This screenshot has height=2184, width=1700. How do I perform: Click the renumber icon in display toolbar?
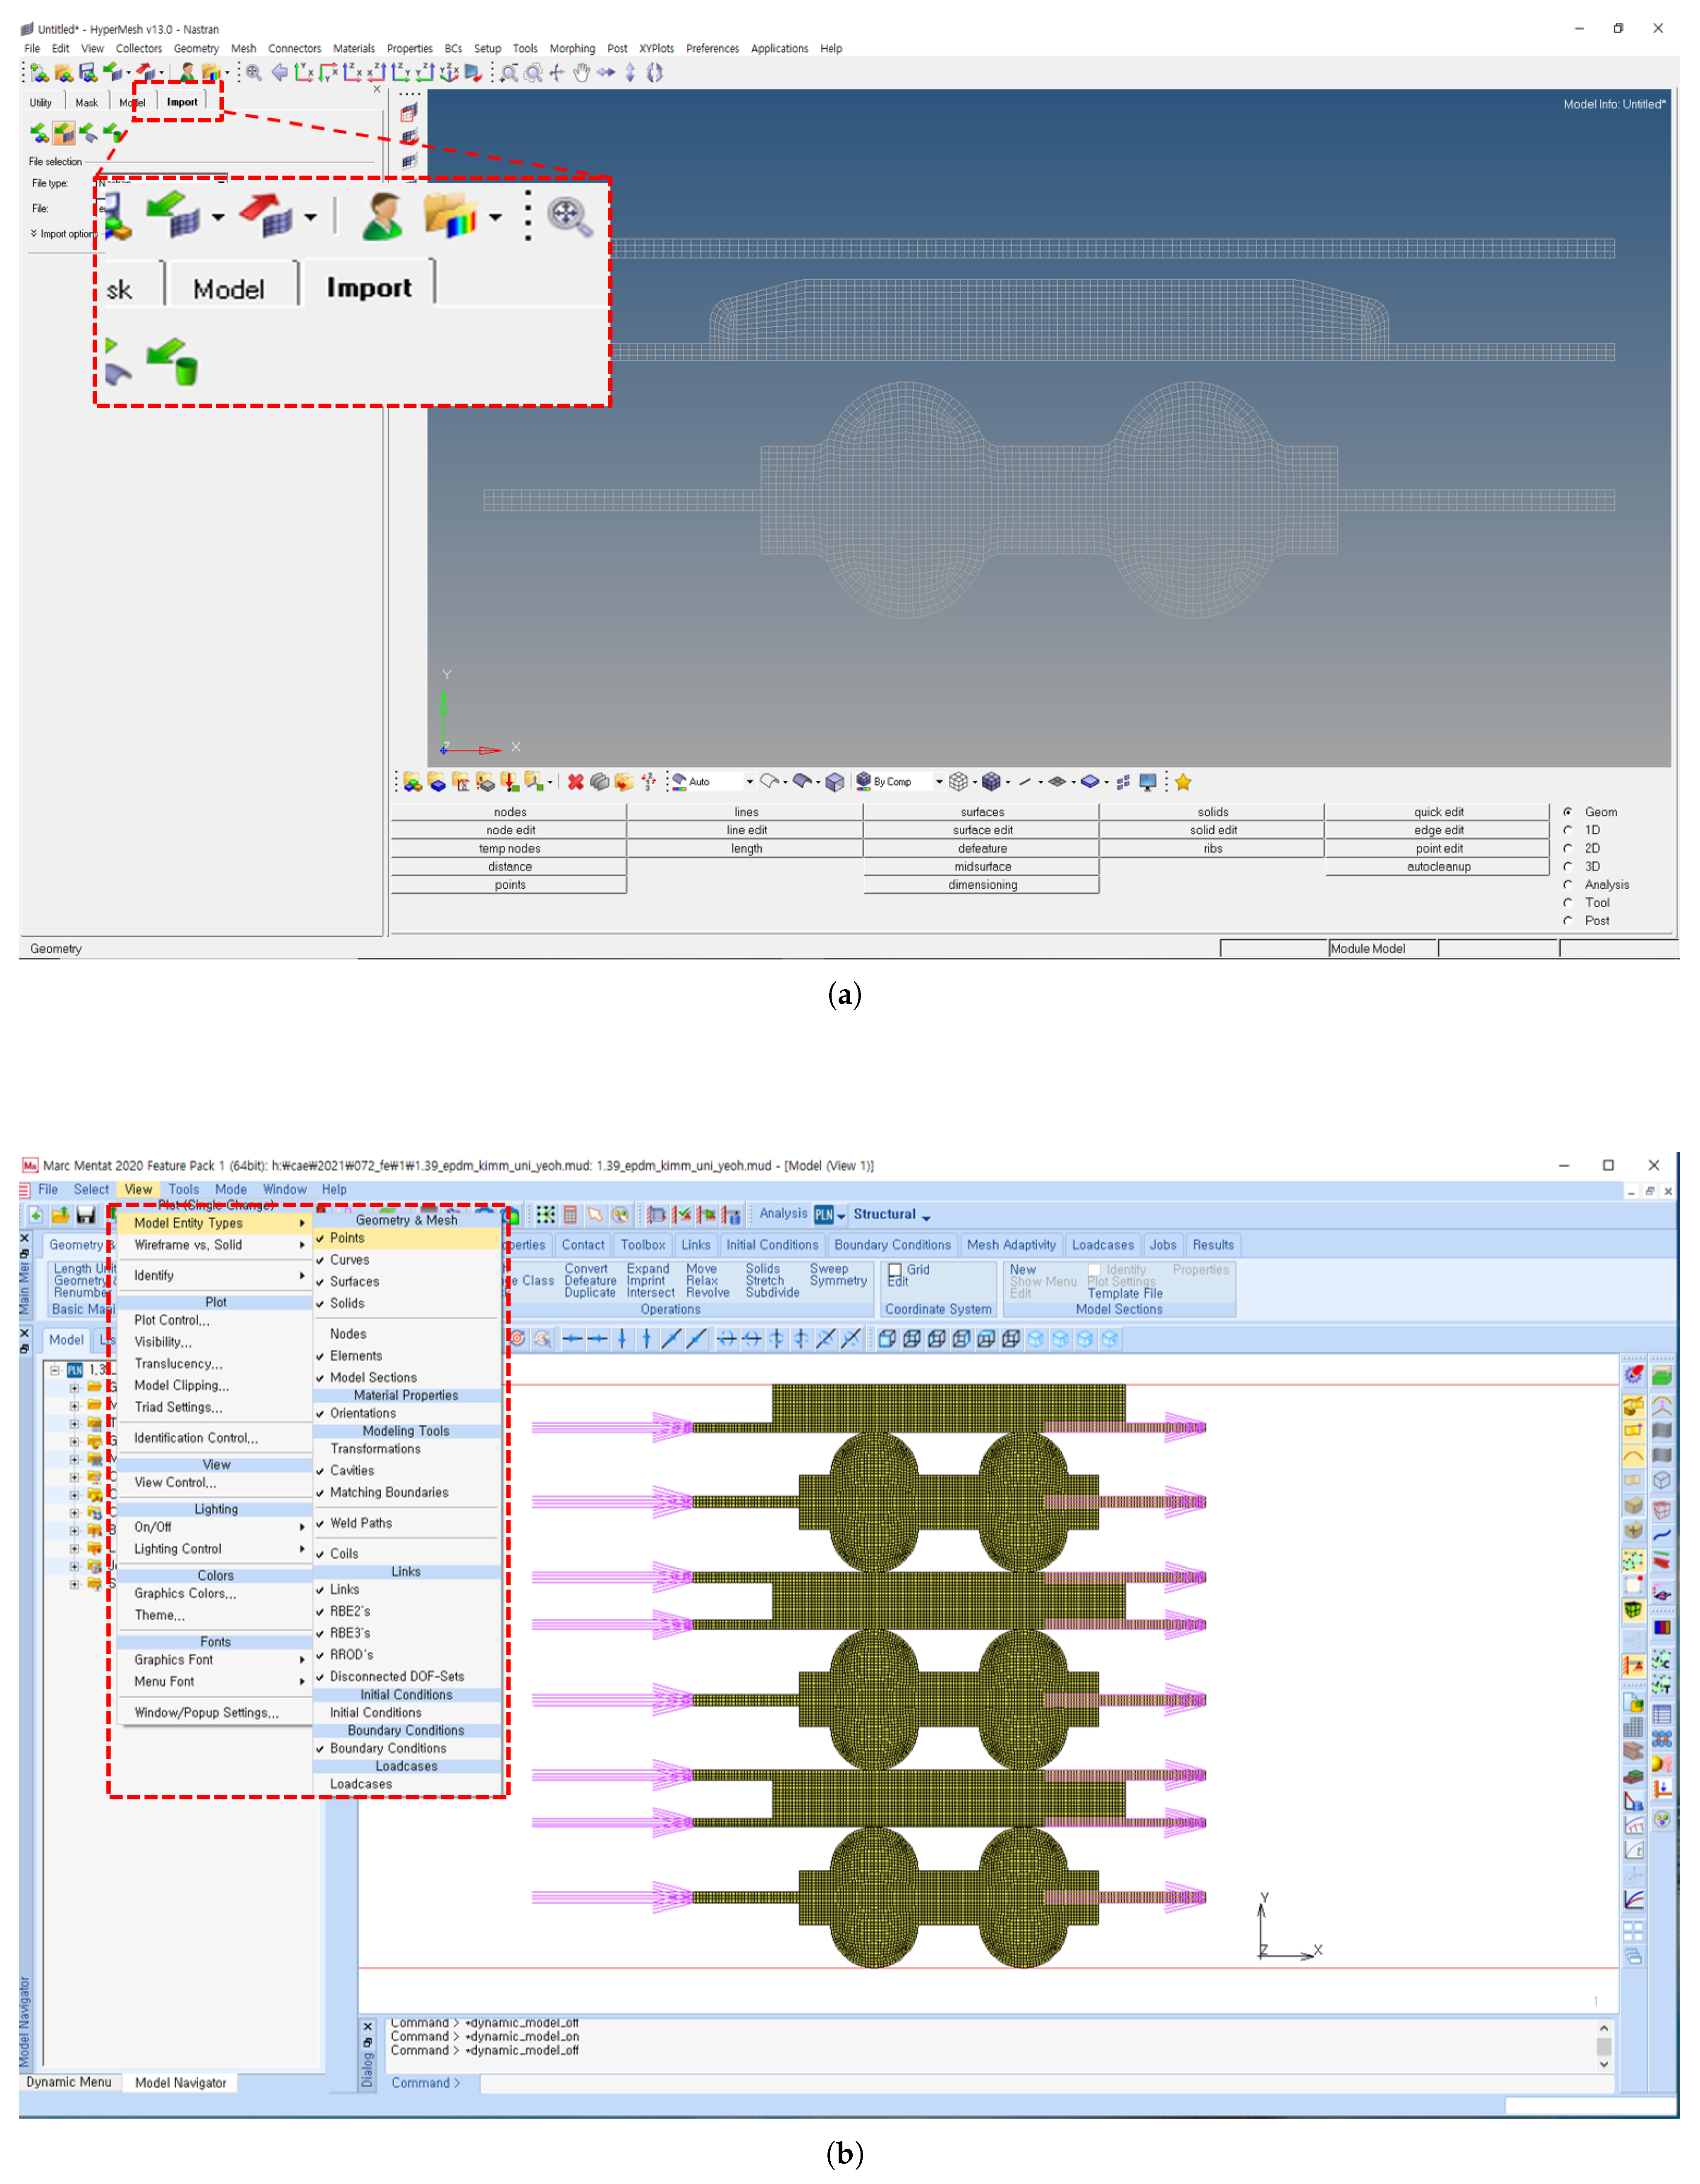[x=649, y=782]
